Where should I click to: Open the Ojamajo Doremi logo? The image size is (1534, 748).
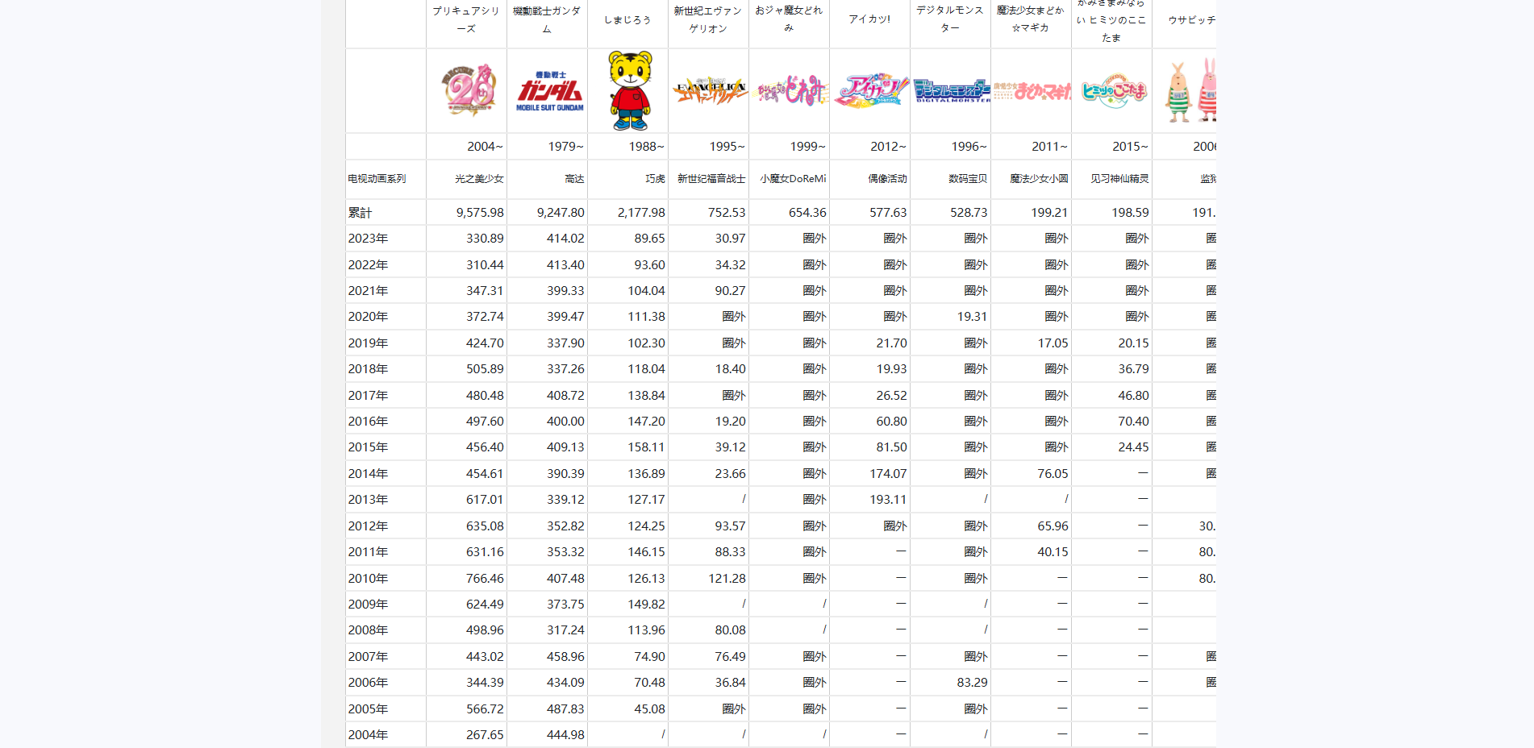point(791,91)
